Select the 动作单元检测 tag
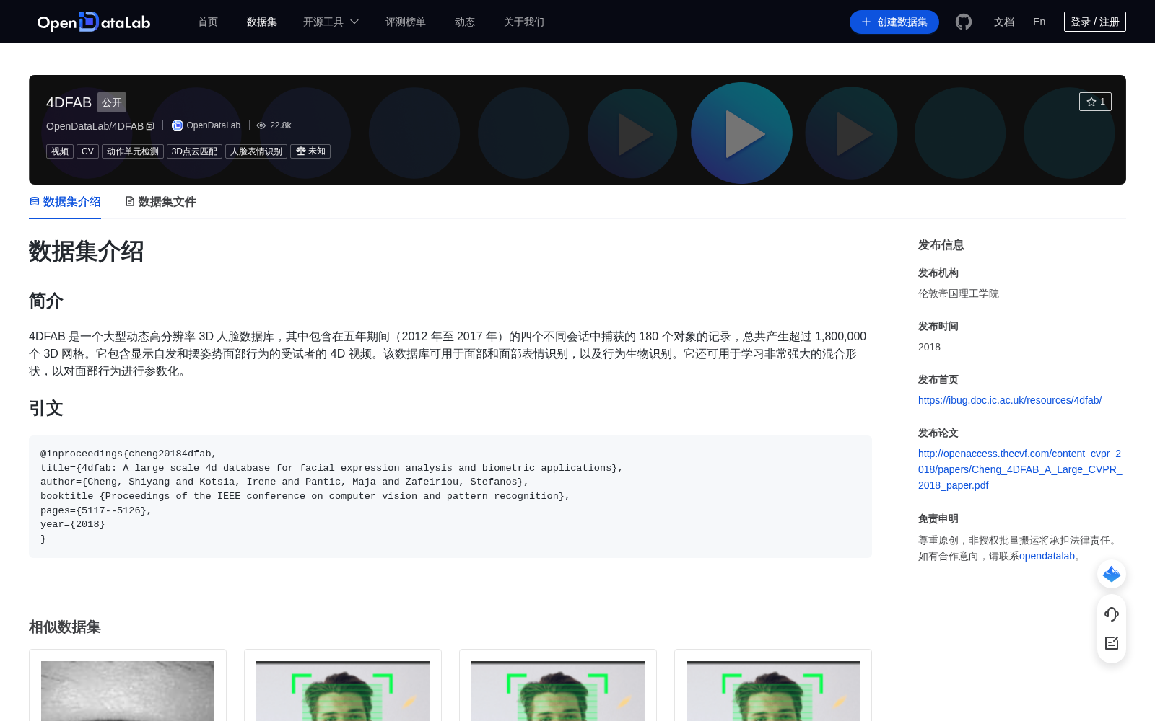This screenshot has width=1155, height=721. pos(133,151)
